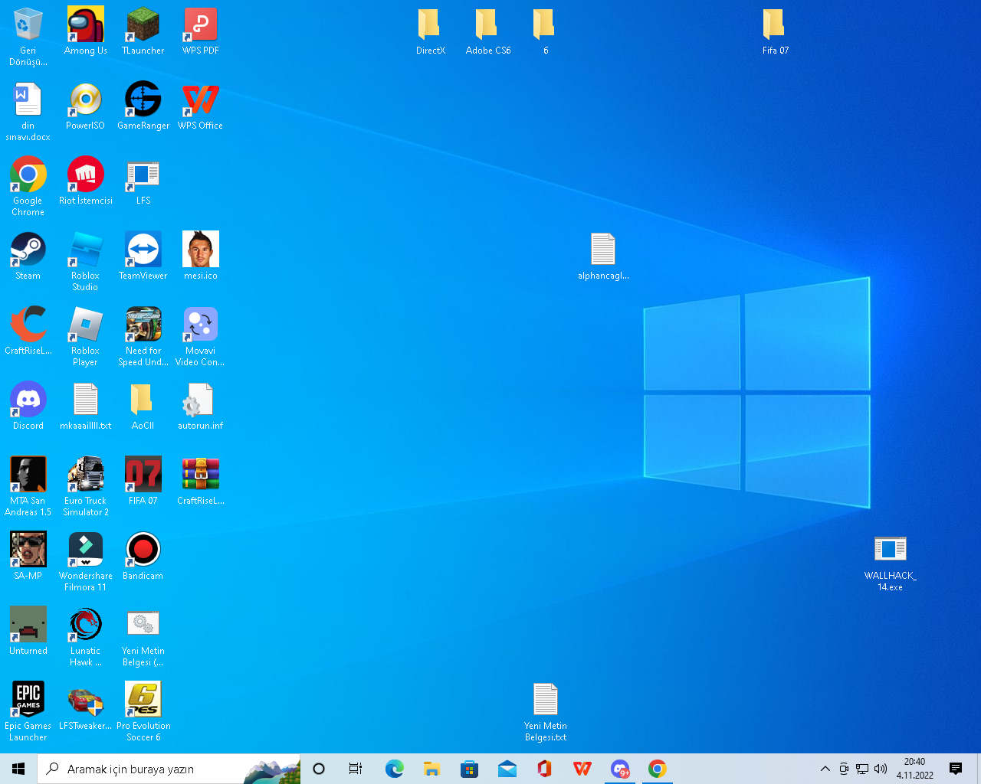981x784 pixels.
Task: Click Euro Truck Simulator 2 icon
Action: coord(86,475)
